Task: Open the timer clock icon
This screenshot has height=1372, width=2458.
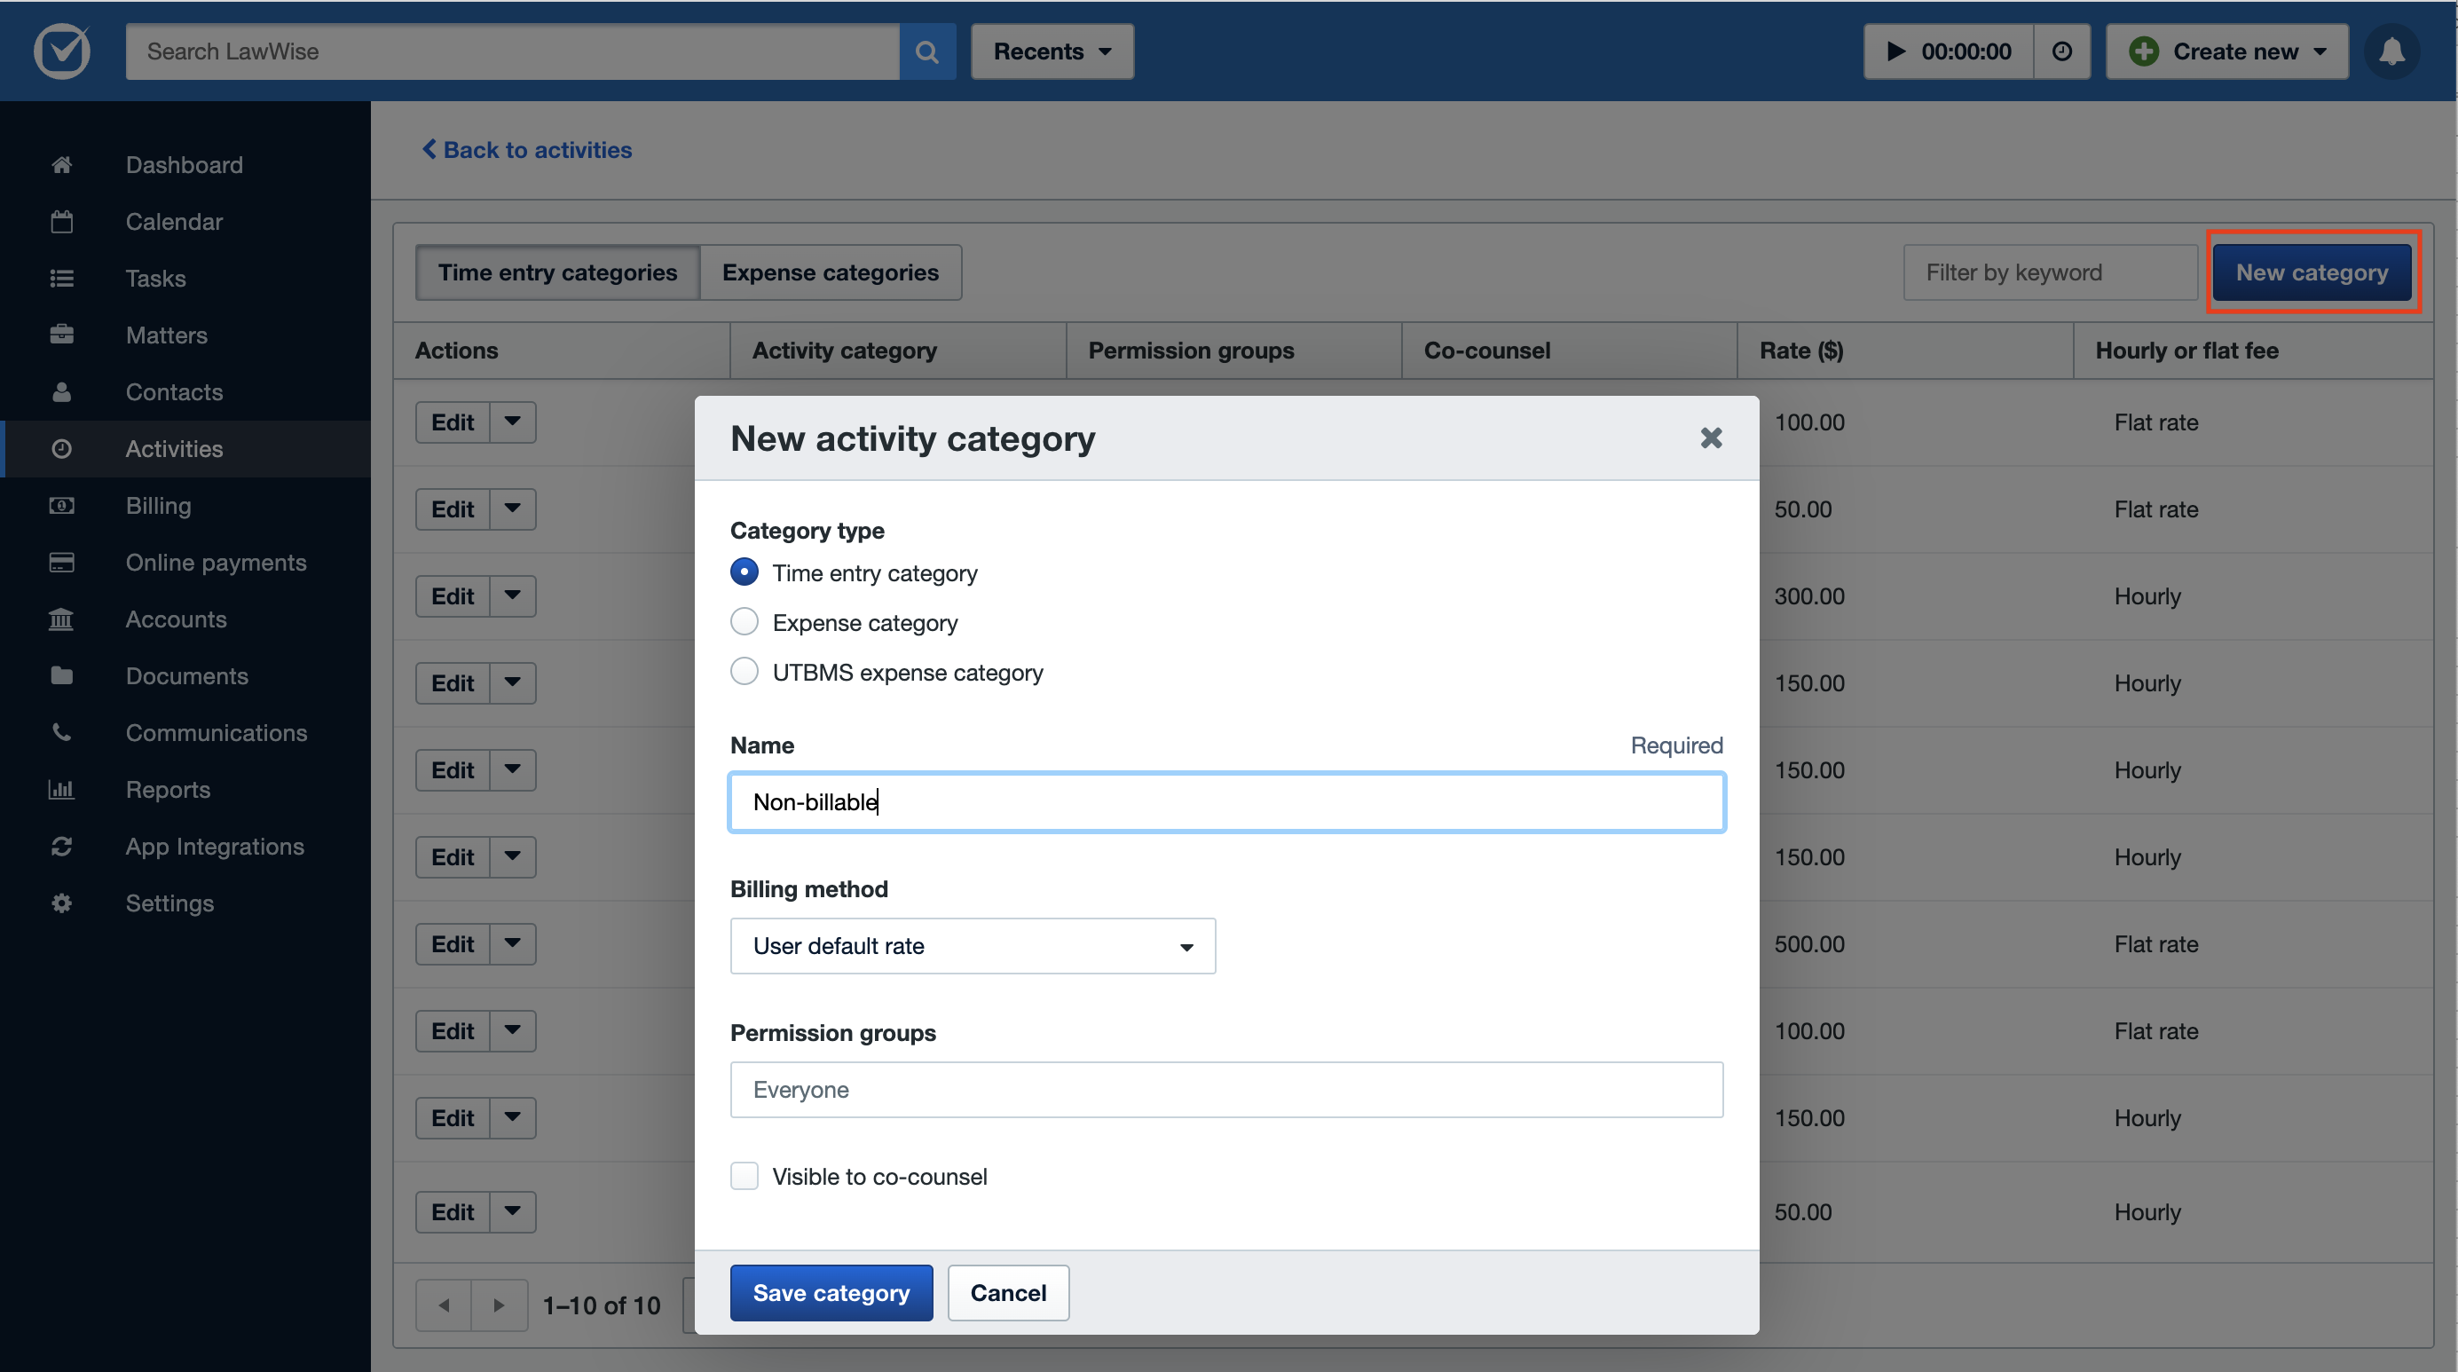Action: tap(2061, 51)
